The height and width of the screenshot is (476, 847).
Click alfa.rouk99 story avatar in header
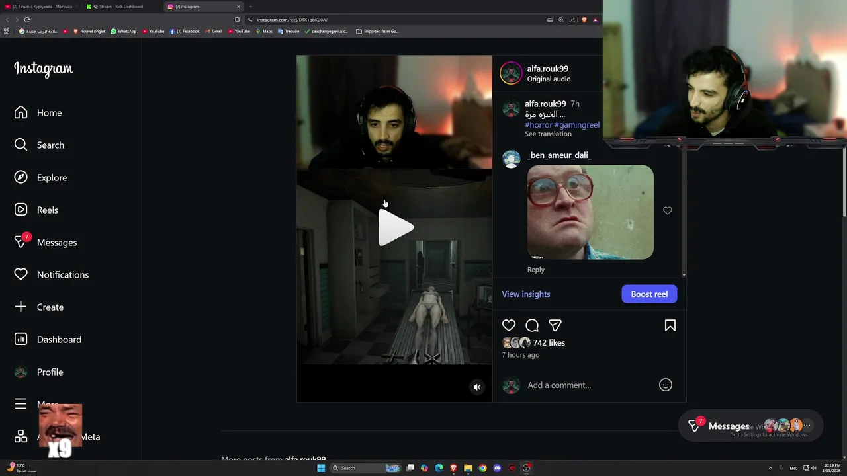click(511, 73)
